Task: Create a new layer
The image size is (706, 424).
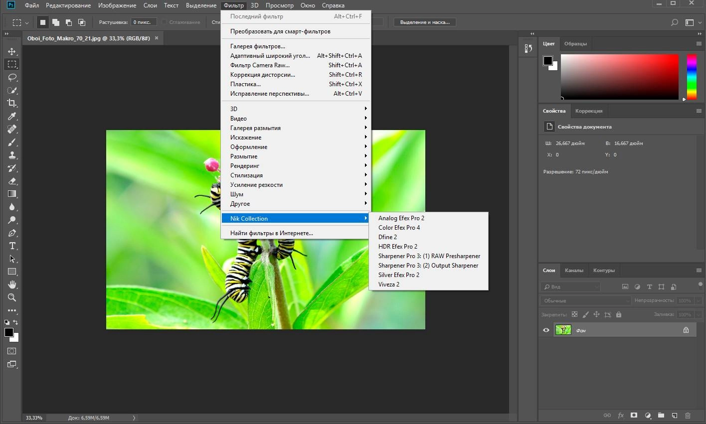Action: 674,415
